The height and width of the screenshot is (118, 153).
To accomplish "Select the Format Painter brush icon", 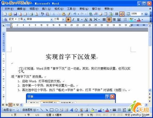I will [x=69, y=14].
